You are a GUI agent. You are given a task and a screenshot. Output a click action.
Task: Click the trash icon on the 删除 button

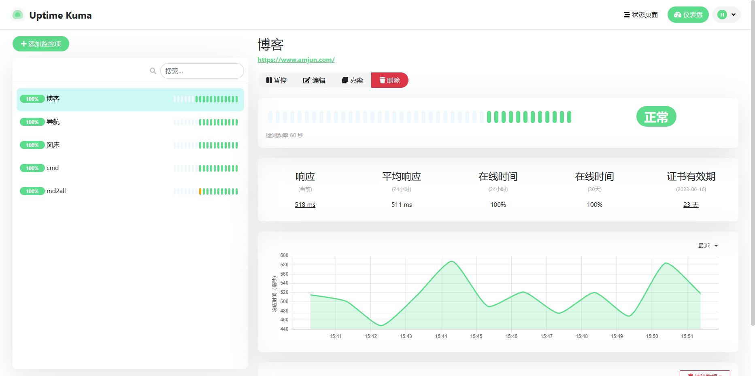point(381,80)
